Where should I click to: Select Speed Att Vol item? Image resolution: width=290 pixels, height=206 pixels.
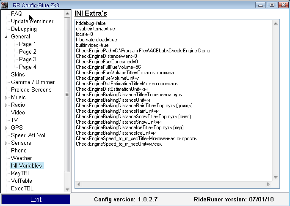28,135
